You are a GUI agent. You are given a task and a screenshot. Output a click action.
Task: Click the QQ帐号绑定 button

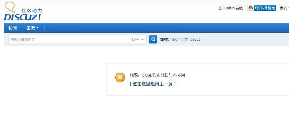pos(262,8)
